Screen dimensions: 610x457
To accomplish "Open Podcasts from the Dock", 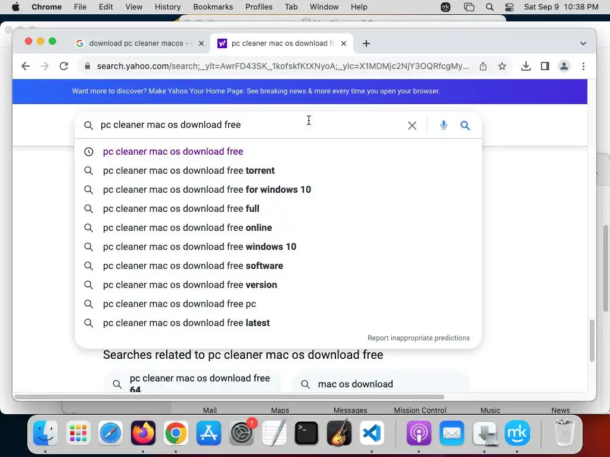I will [x=419, y=433].
